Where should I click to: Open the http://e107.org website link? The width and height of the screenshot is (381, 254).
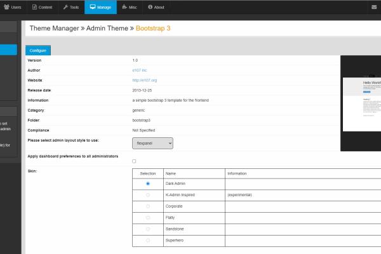[145, 80]
